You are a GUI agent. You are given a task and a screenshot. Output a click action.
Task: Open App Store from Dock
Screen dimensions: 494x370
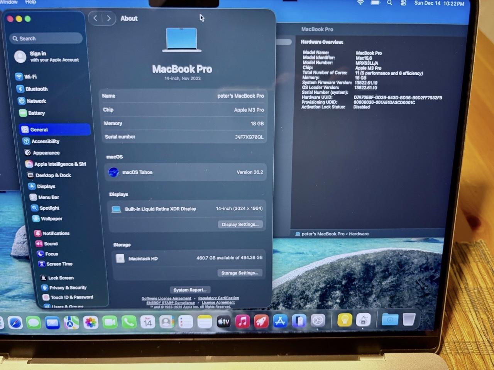coord(280,321)
